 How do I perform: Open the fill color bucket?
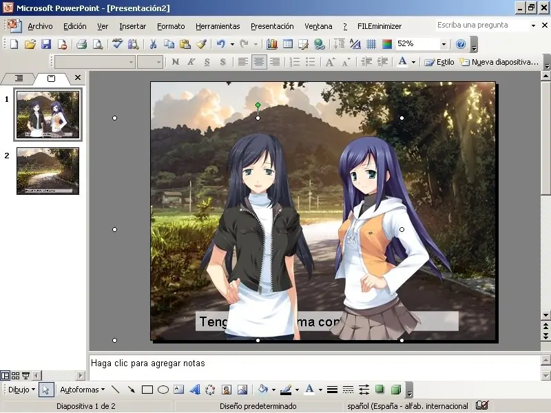262,390
